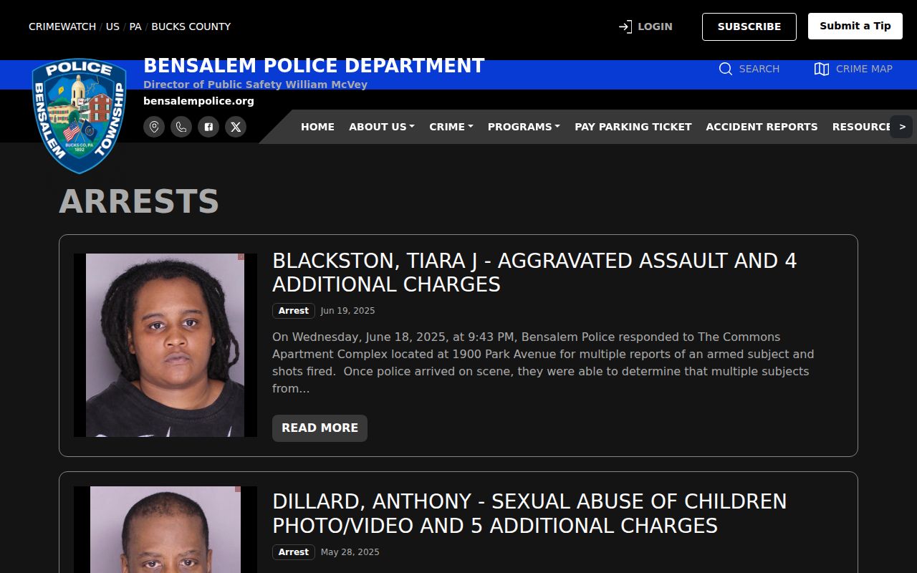Click the Arrest tag dated May 28, 2025

294,552
